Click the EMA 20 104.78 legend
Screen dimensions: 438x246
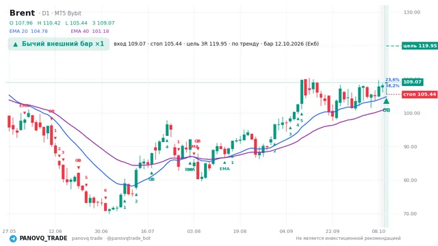(x=29, y=31)
